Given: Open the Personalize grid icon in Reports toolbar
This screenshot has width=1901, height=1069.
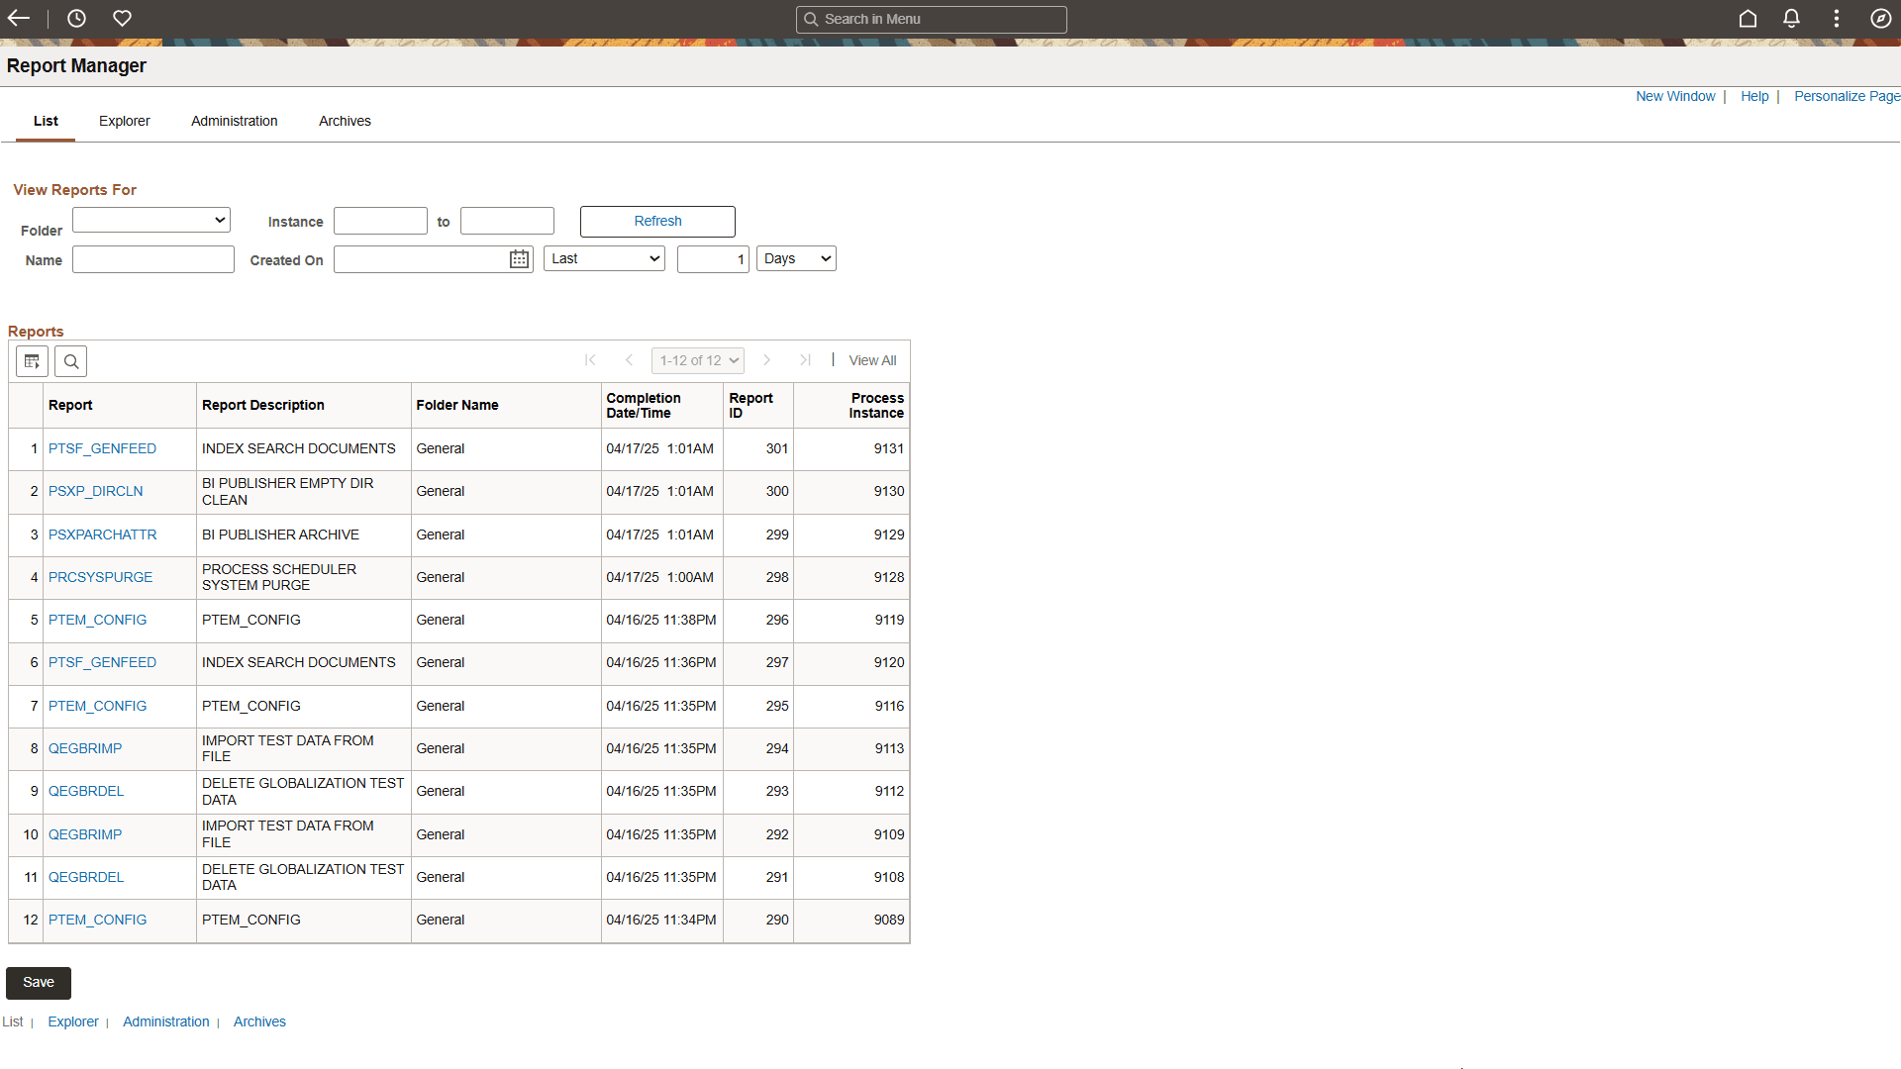Looking at the screenshot, I should coord(31,360).
